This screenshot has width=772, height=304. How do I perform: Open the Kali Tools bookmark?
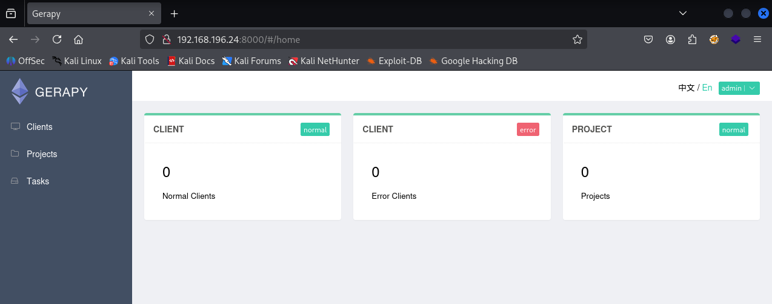tap(134, 60)
